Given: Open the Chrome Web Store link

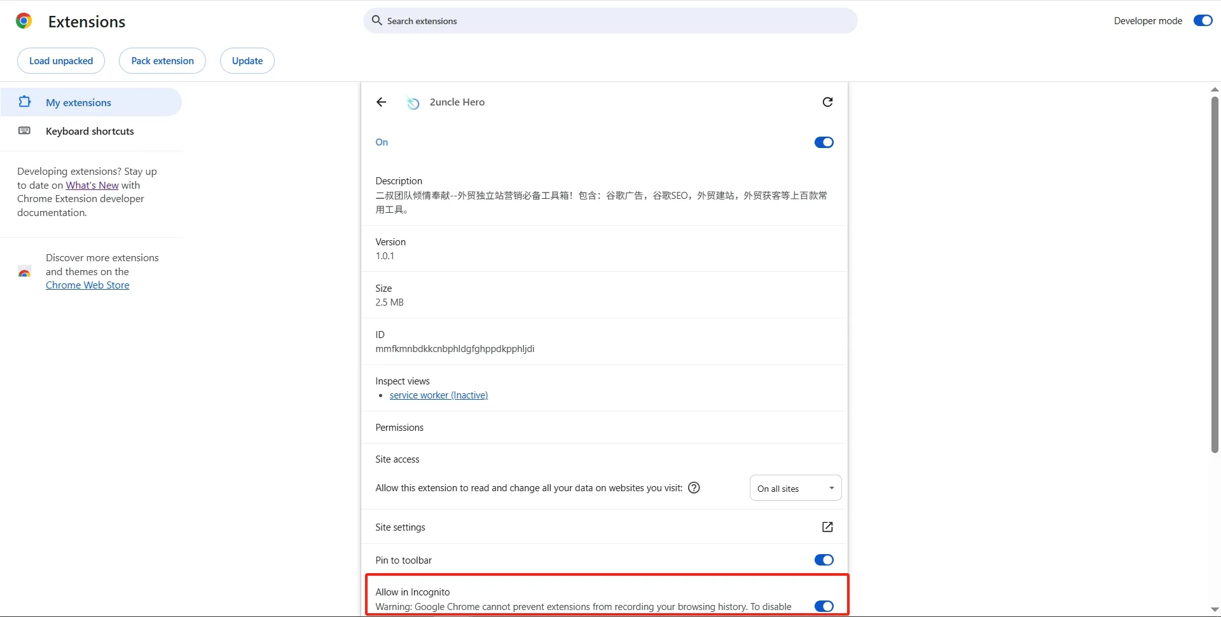Looking at the screenshot, I should point(88,285).
